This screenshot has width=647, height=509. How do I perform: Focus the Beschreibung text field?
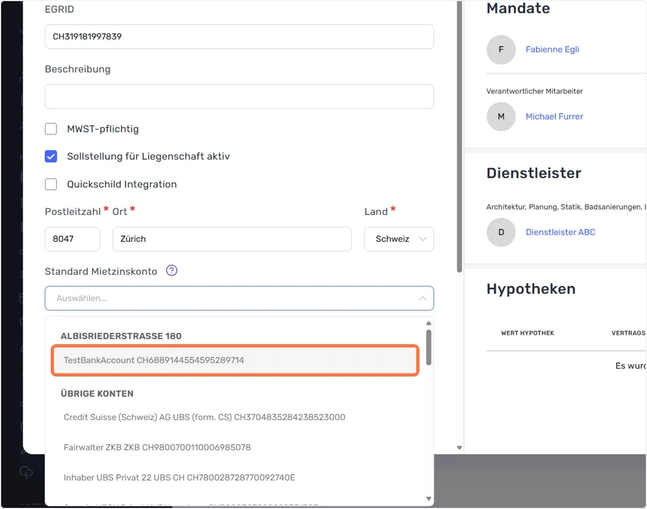[x=239, y=96]
